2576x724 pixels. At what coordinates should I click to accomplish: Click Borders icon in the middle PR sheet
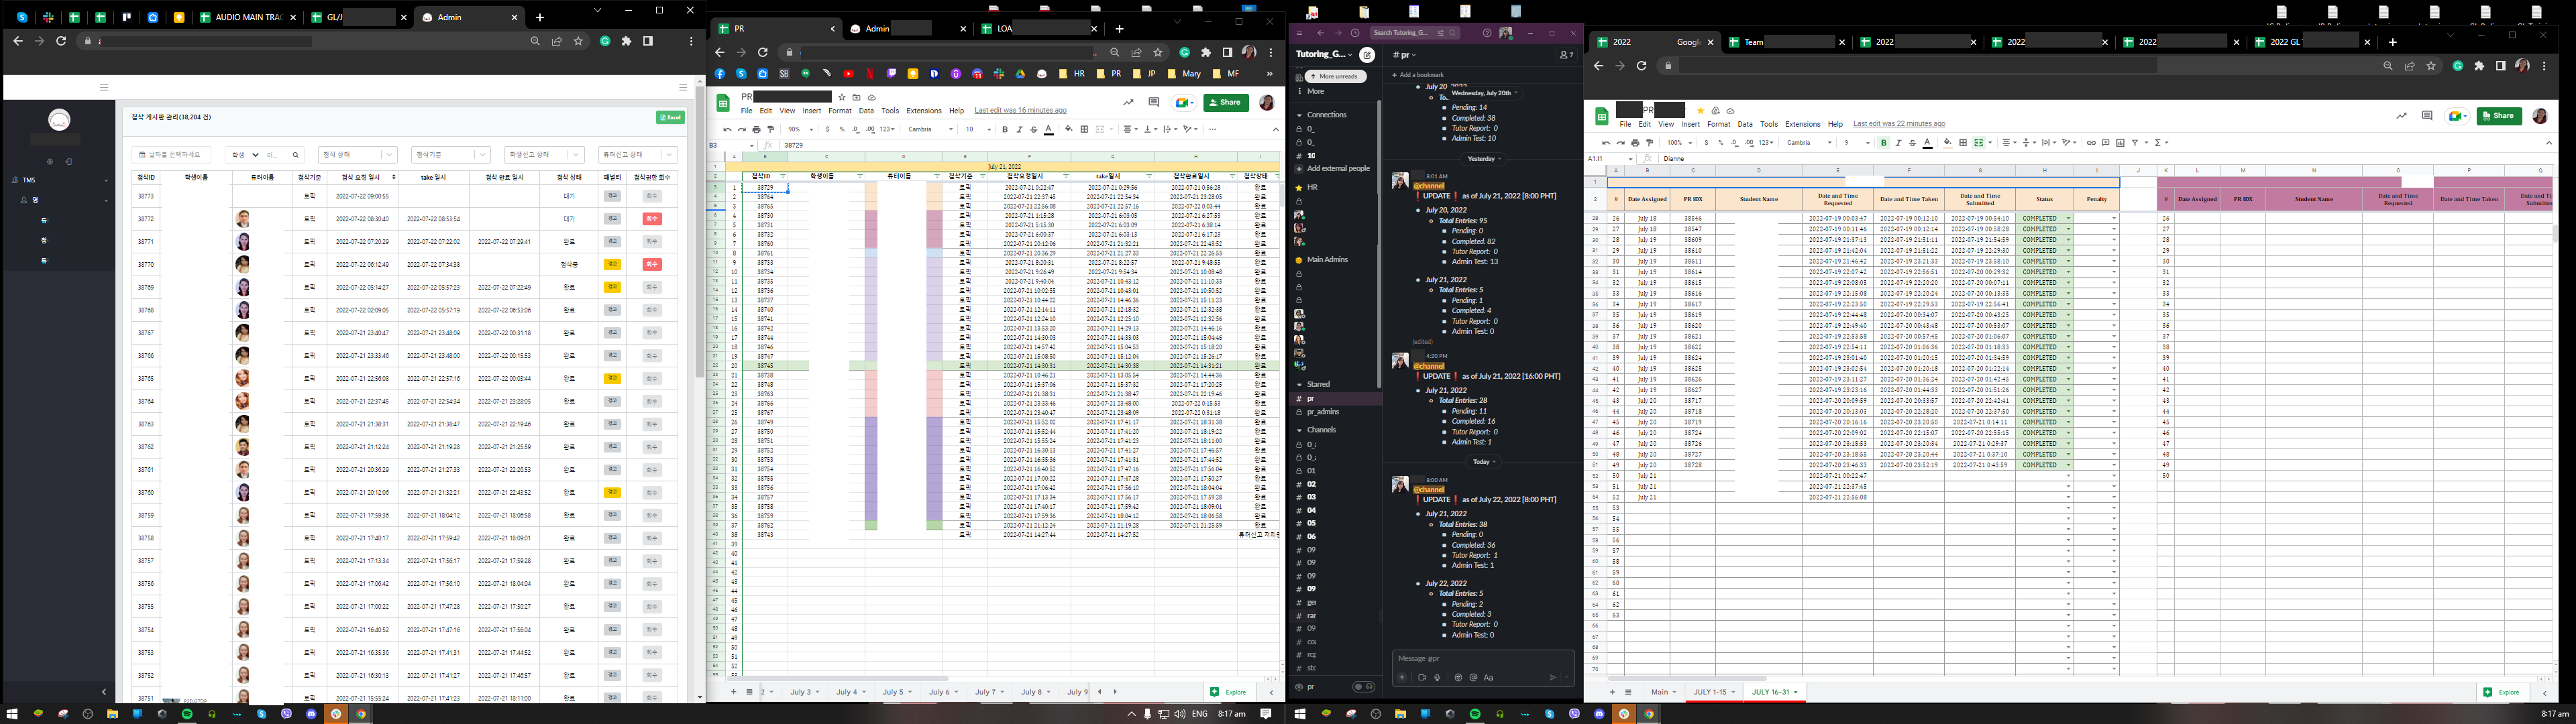1084,129
